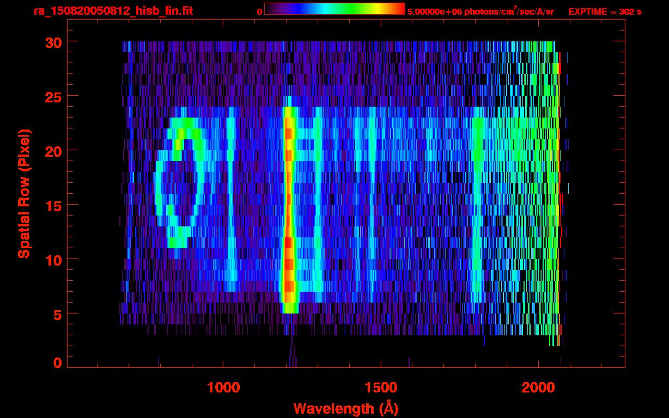Click the y-axis tick label 30
The image size is (669, 418).
[53, 42]
